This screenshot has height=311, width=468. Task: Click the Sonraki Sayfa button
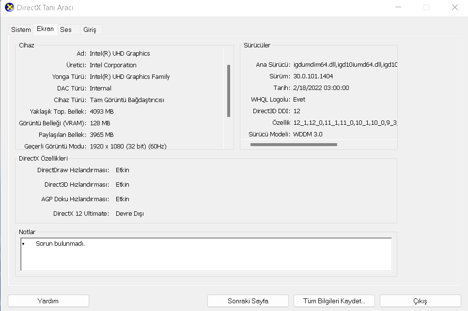(x=248, y=301)
